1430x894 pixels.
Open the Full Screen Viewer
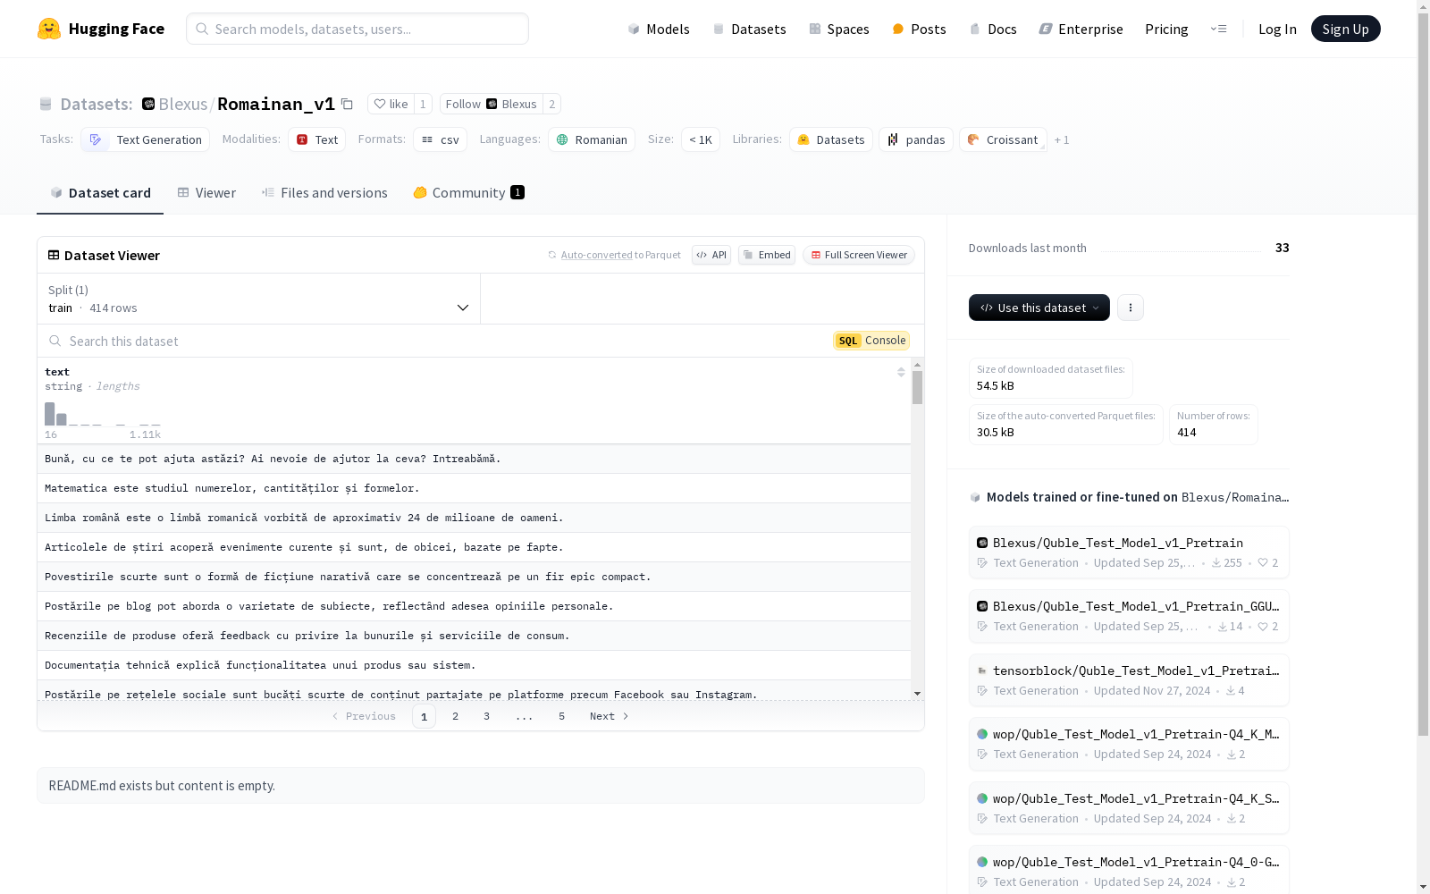coord(858,255)
